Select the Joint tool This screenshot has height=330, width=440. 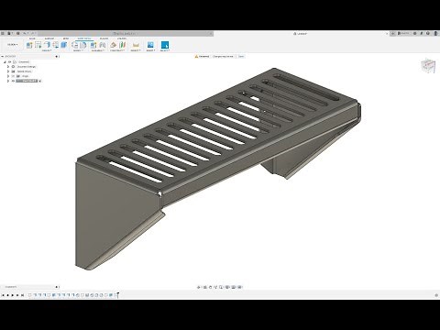tap(103, 45)
